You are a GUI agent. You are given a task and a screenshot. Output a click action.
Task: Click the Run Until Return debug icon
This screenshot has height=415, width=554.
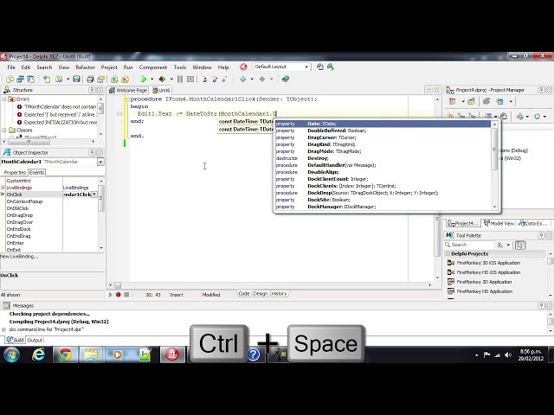coord(224,79)
